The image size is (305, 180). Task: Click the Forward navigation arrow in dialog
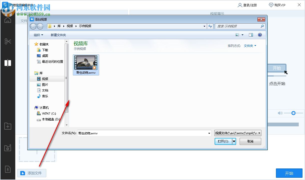coord(40,26)
